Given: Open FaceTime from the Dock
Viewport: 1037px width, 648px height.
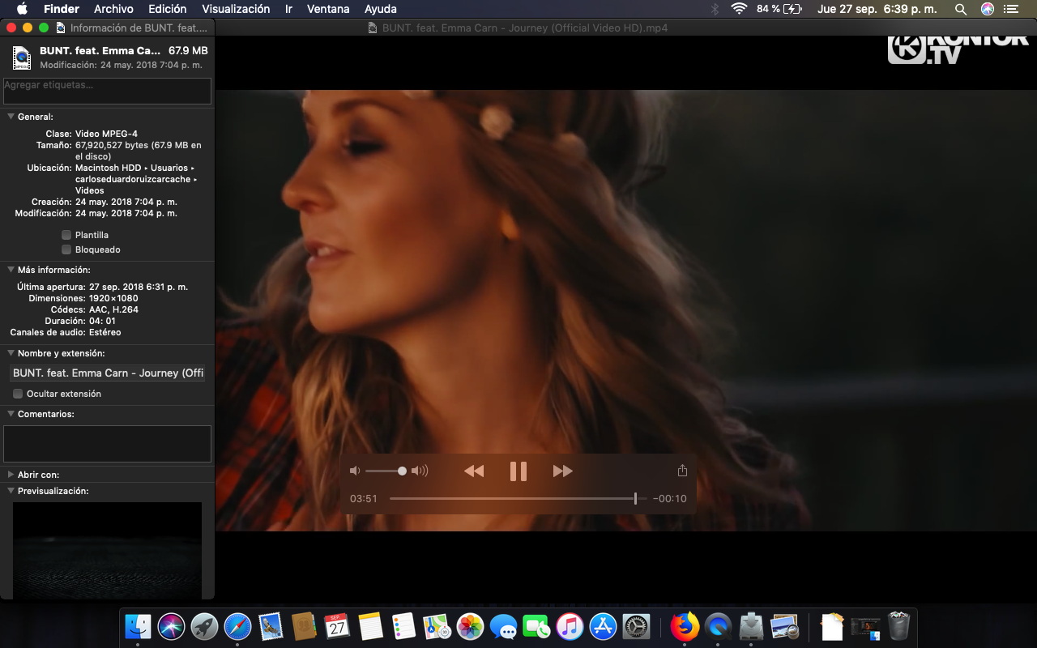Looking at the screenshot, I should tap(536, 626).
